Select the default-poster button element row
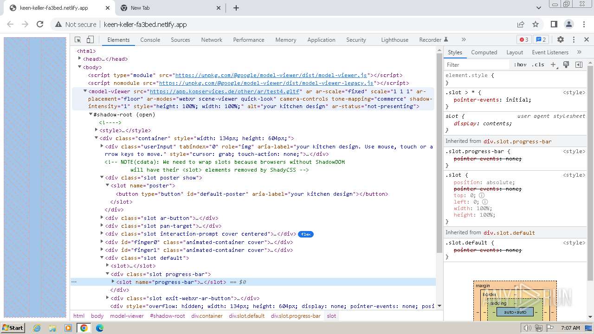The height and width of the screenshot is (334, 594). tap(252, 194)
